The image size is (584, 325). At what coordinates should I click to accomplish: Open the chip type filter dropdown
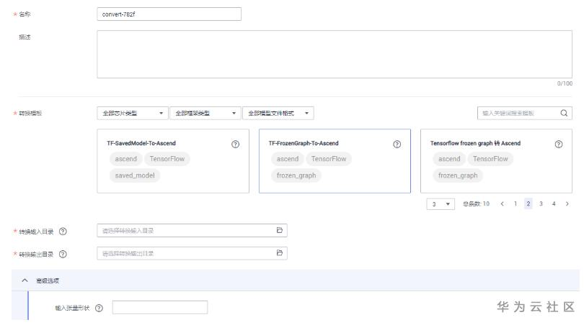point(133,114)
